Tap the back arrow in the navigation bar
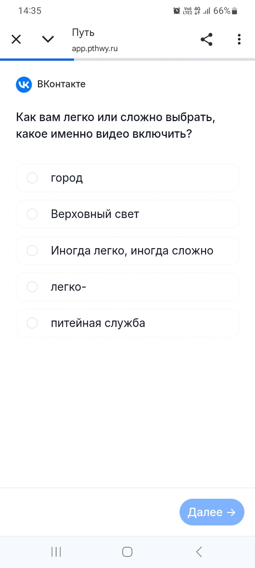This screenshot has height=568, width=255. (199, 552)
